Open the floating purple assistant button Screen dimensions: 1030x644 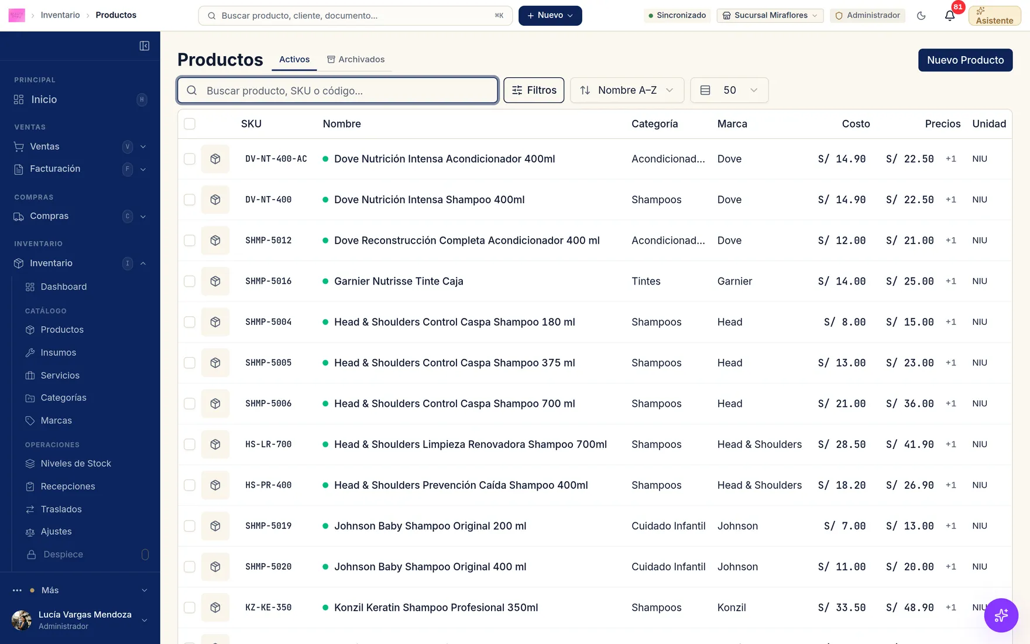tap(1001, 615)
